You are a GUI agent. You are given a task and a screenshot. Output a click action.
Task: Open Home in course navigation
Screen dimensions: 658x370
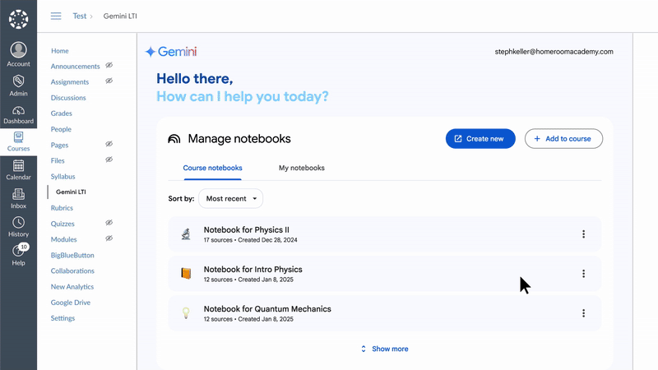click(x=59, y=51)
